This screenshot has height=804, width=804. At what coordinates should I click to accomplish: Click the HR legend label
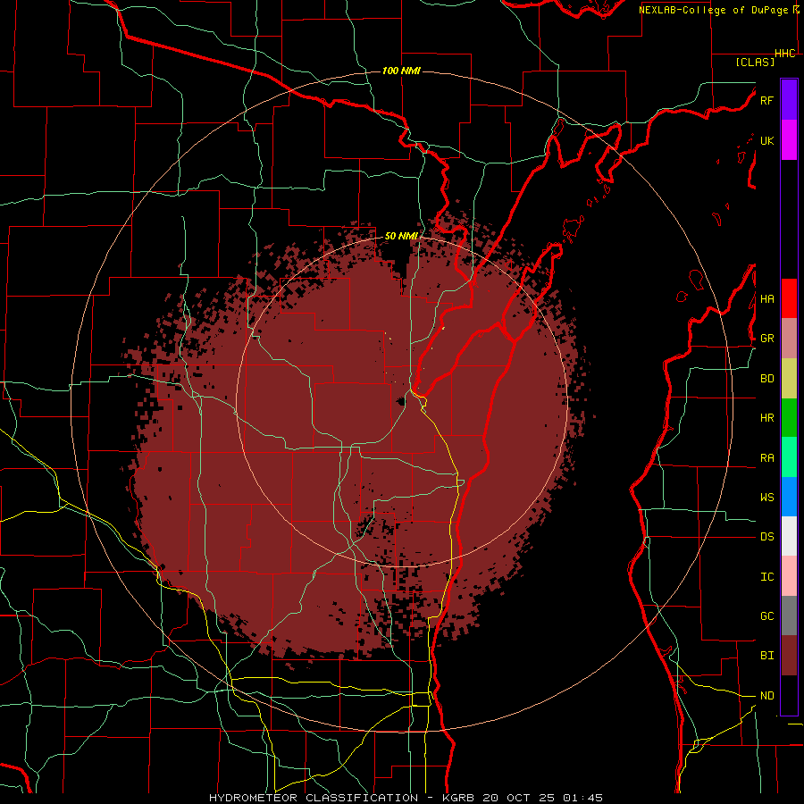click(x=766, y=418)
